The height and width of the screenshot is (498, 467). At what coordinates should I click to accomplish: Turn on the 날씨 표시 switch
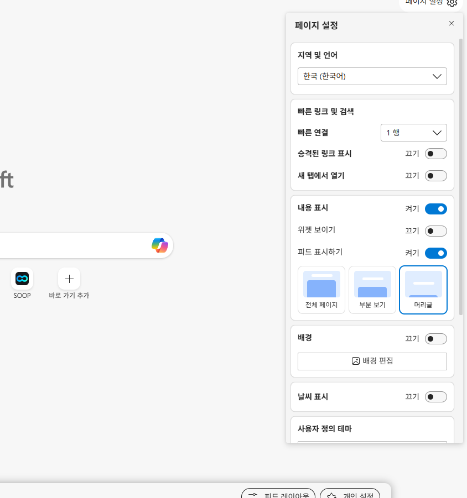pyautogui.click(x=436, y=397)
